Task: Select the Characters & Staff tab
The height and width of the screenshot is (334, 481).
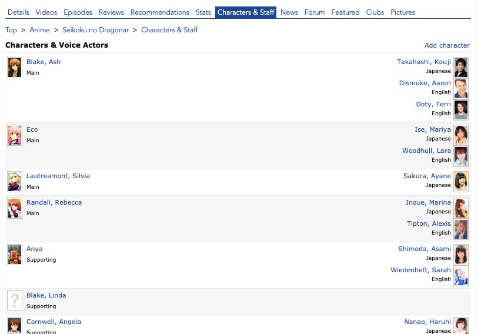Action: 246,12
